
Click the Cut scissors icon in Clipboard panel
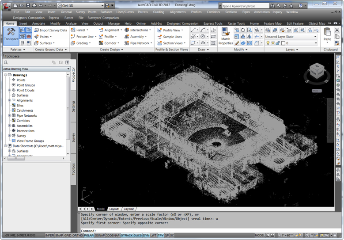[337, 30]
